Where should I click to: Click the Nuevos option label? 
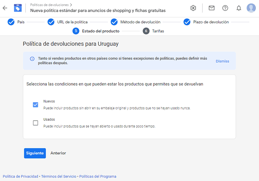point(49,101)
